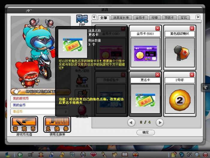Screen dimensions: 210x158
Task: Click the red power exit icon
Action: click(205, 155)
